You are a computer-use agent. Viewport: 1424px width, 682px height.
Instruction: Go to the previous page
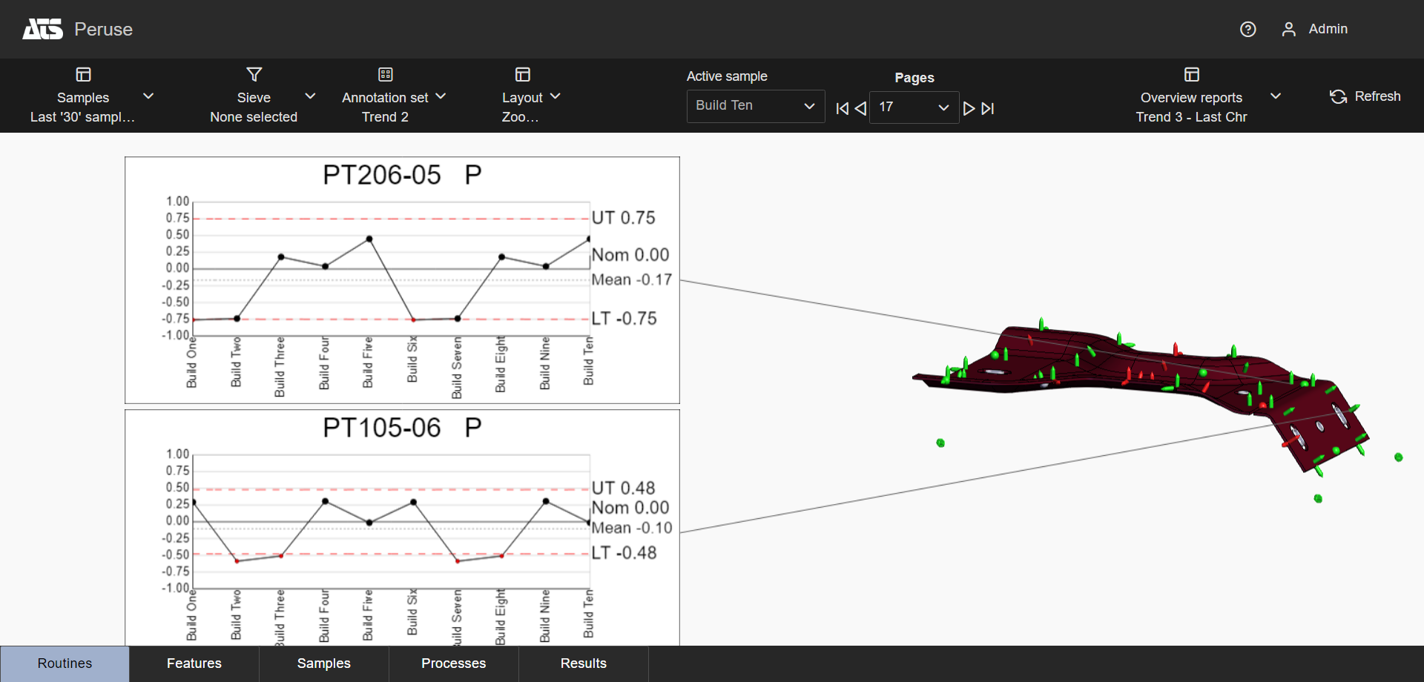860,108
